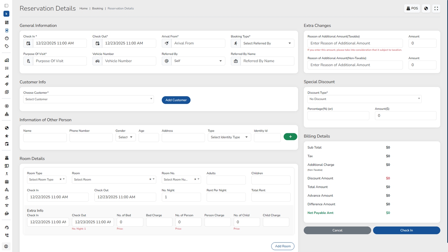This screenshot has height=252, width=448.
Task: Click green plus to add other person
Action: click(x=290, y=137)
